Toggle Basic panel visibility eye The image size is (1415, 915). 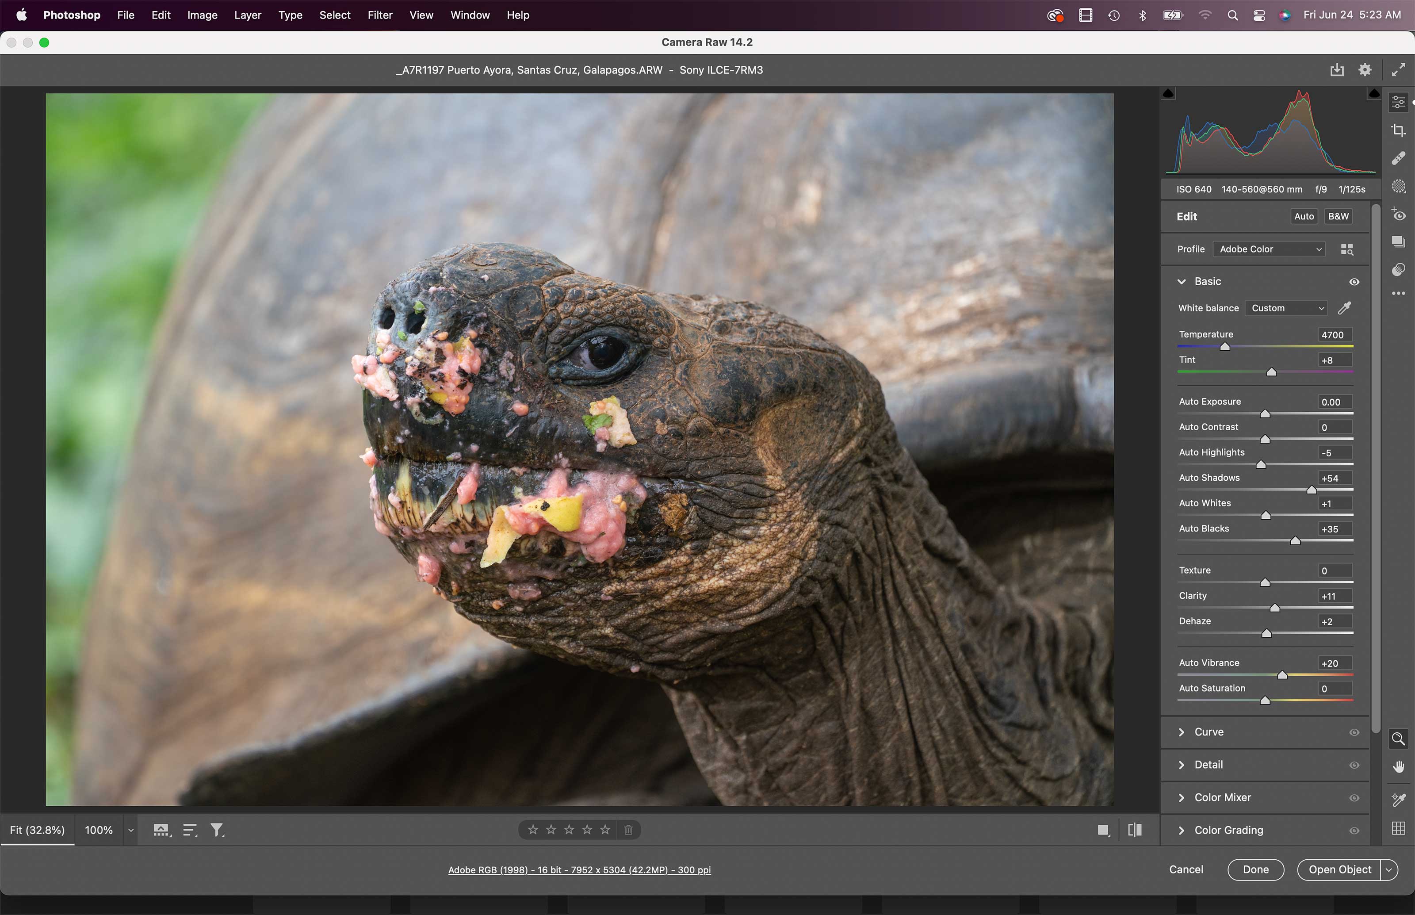point(1354,282)
